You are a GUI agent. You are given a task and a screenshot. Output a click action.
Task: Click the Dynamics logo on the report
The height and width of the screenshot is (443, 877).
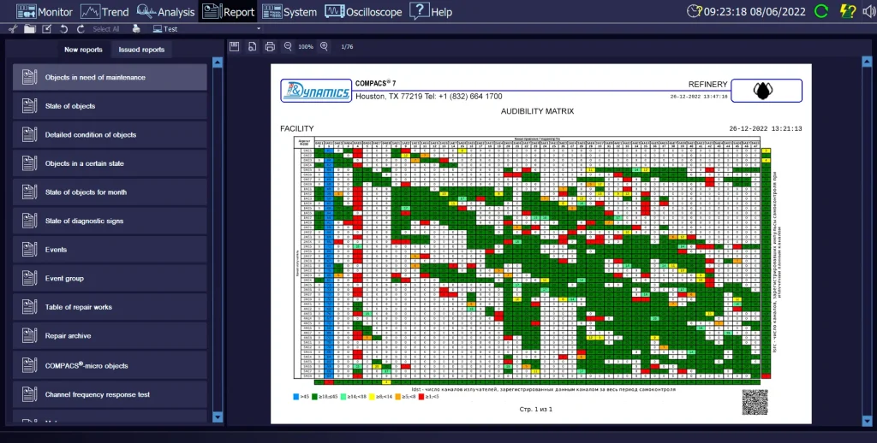coord(316,91)
